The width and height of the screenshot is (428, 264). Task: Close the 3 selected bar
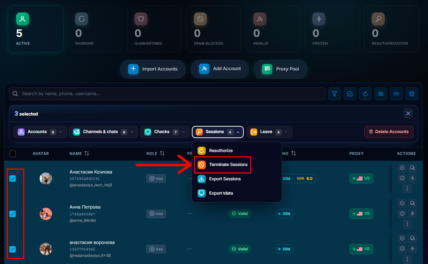click(408, 113)
